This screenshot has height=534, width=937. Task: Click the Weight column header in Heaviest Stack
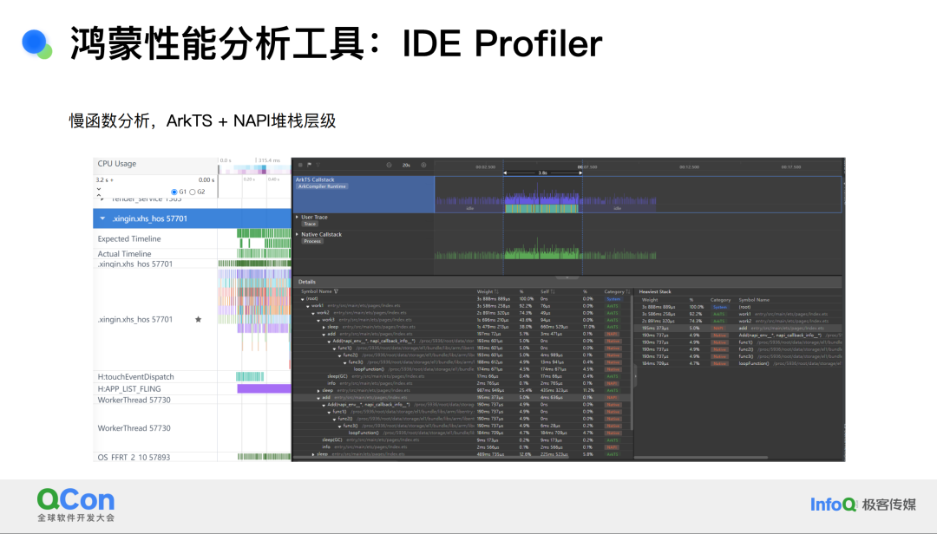click(x=650, y=300)
